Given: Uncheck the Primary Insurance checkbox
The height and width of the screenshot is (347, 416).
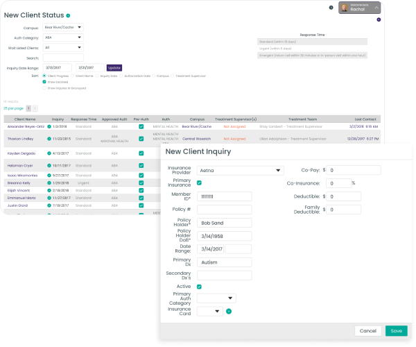Looking at the screenshot, I should coord(200,183).
